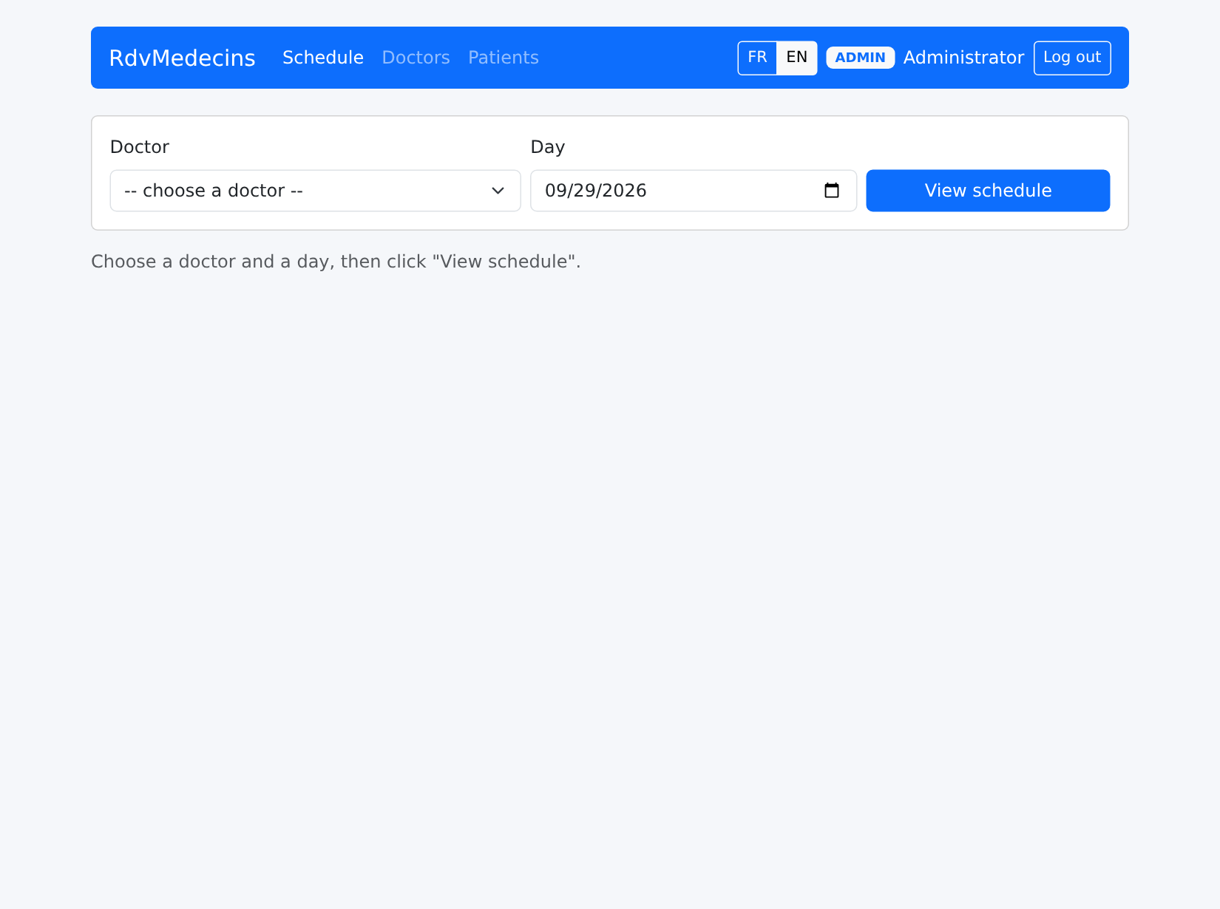Open the Schedule nav item
Viewport: 1220px width, 909px height.
click(x=323, y=58)
